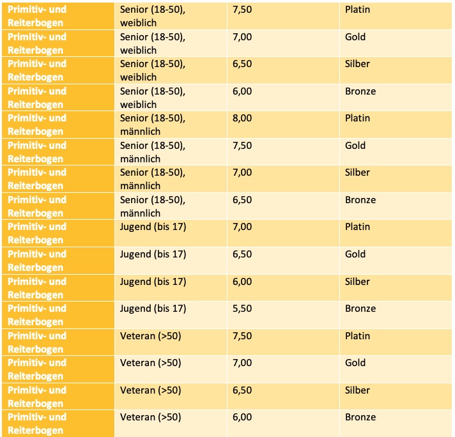Select Gold cell for Jugend (bis 17)
Screen dimensions: 455x437
pyautogui.click(x=355, y=254)
